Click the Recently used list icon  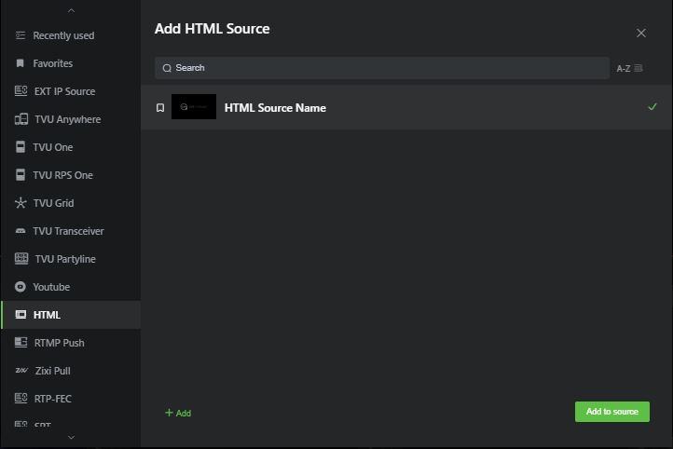click(x=21, y=35)
